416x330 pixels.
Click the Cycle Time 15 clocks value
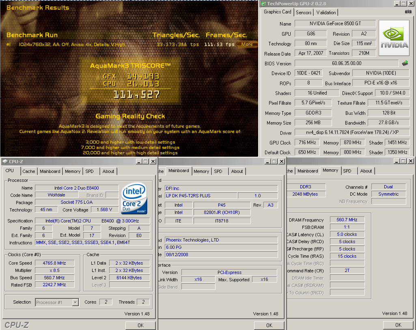(347, 256)
